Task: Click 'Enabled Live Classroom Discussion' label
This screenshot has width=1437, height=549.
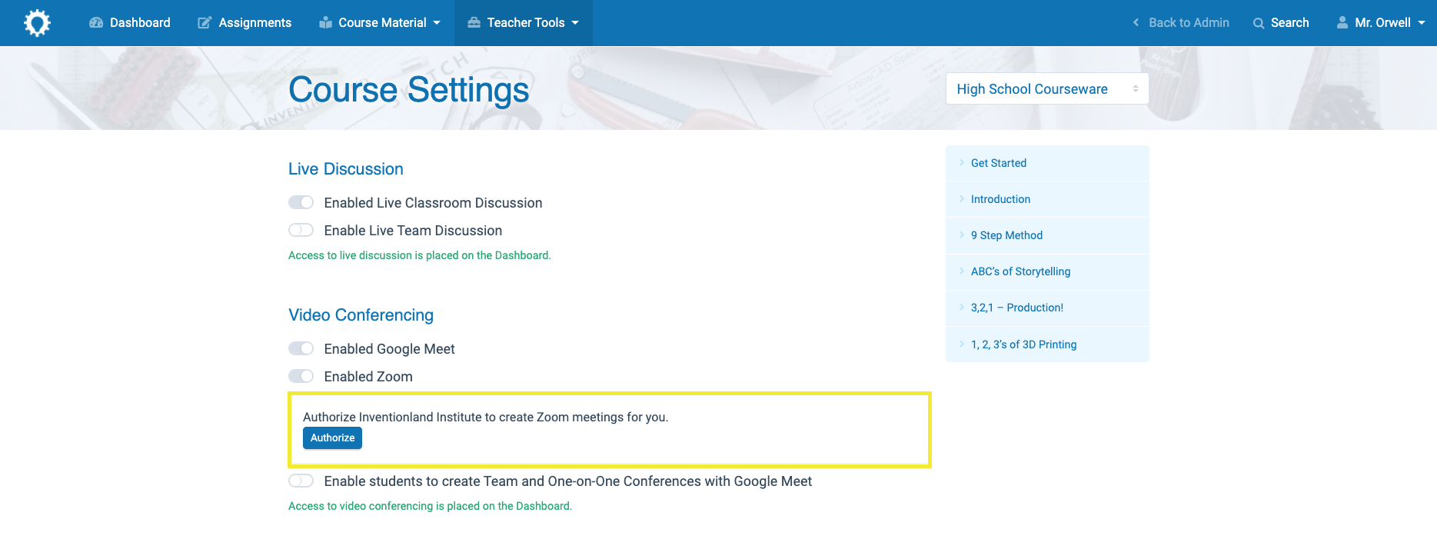Action: [x=433, y=203]
